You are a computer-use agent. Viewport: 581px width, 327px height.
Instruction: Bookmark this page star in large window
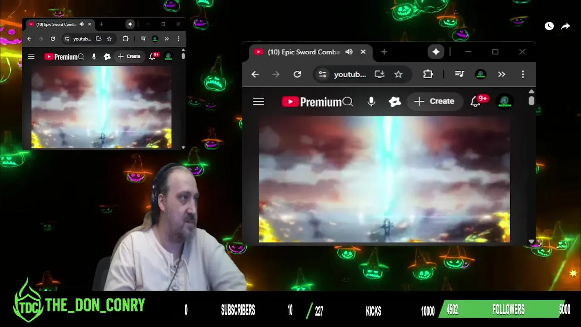[x=398, y=74]
